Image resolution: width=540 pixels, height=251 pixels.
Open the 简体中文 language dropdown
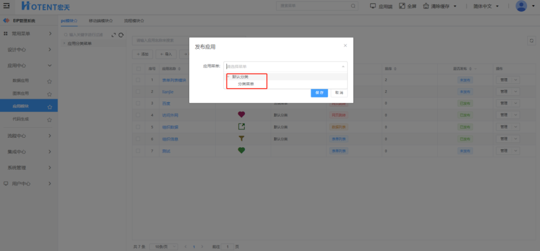498,6
